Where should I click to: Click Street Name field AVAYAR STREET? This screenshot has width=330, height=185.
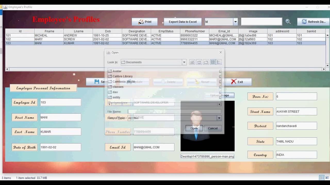296,112
